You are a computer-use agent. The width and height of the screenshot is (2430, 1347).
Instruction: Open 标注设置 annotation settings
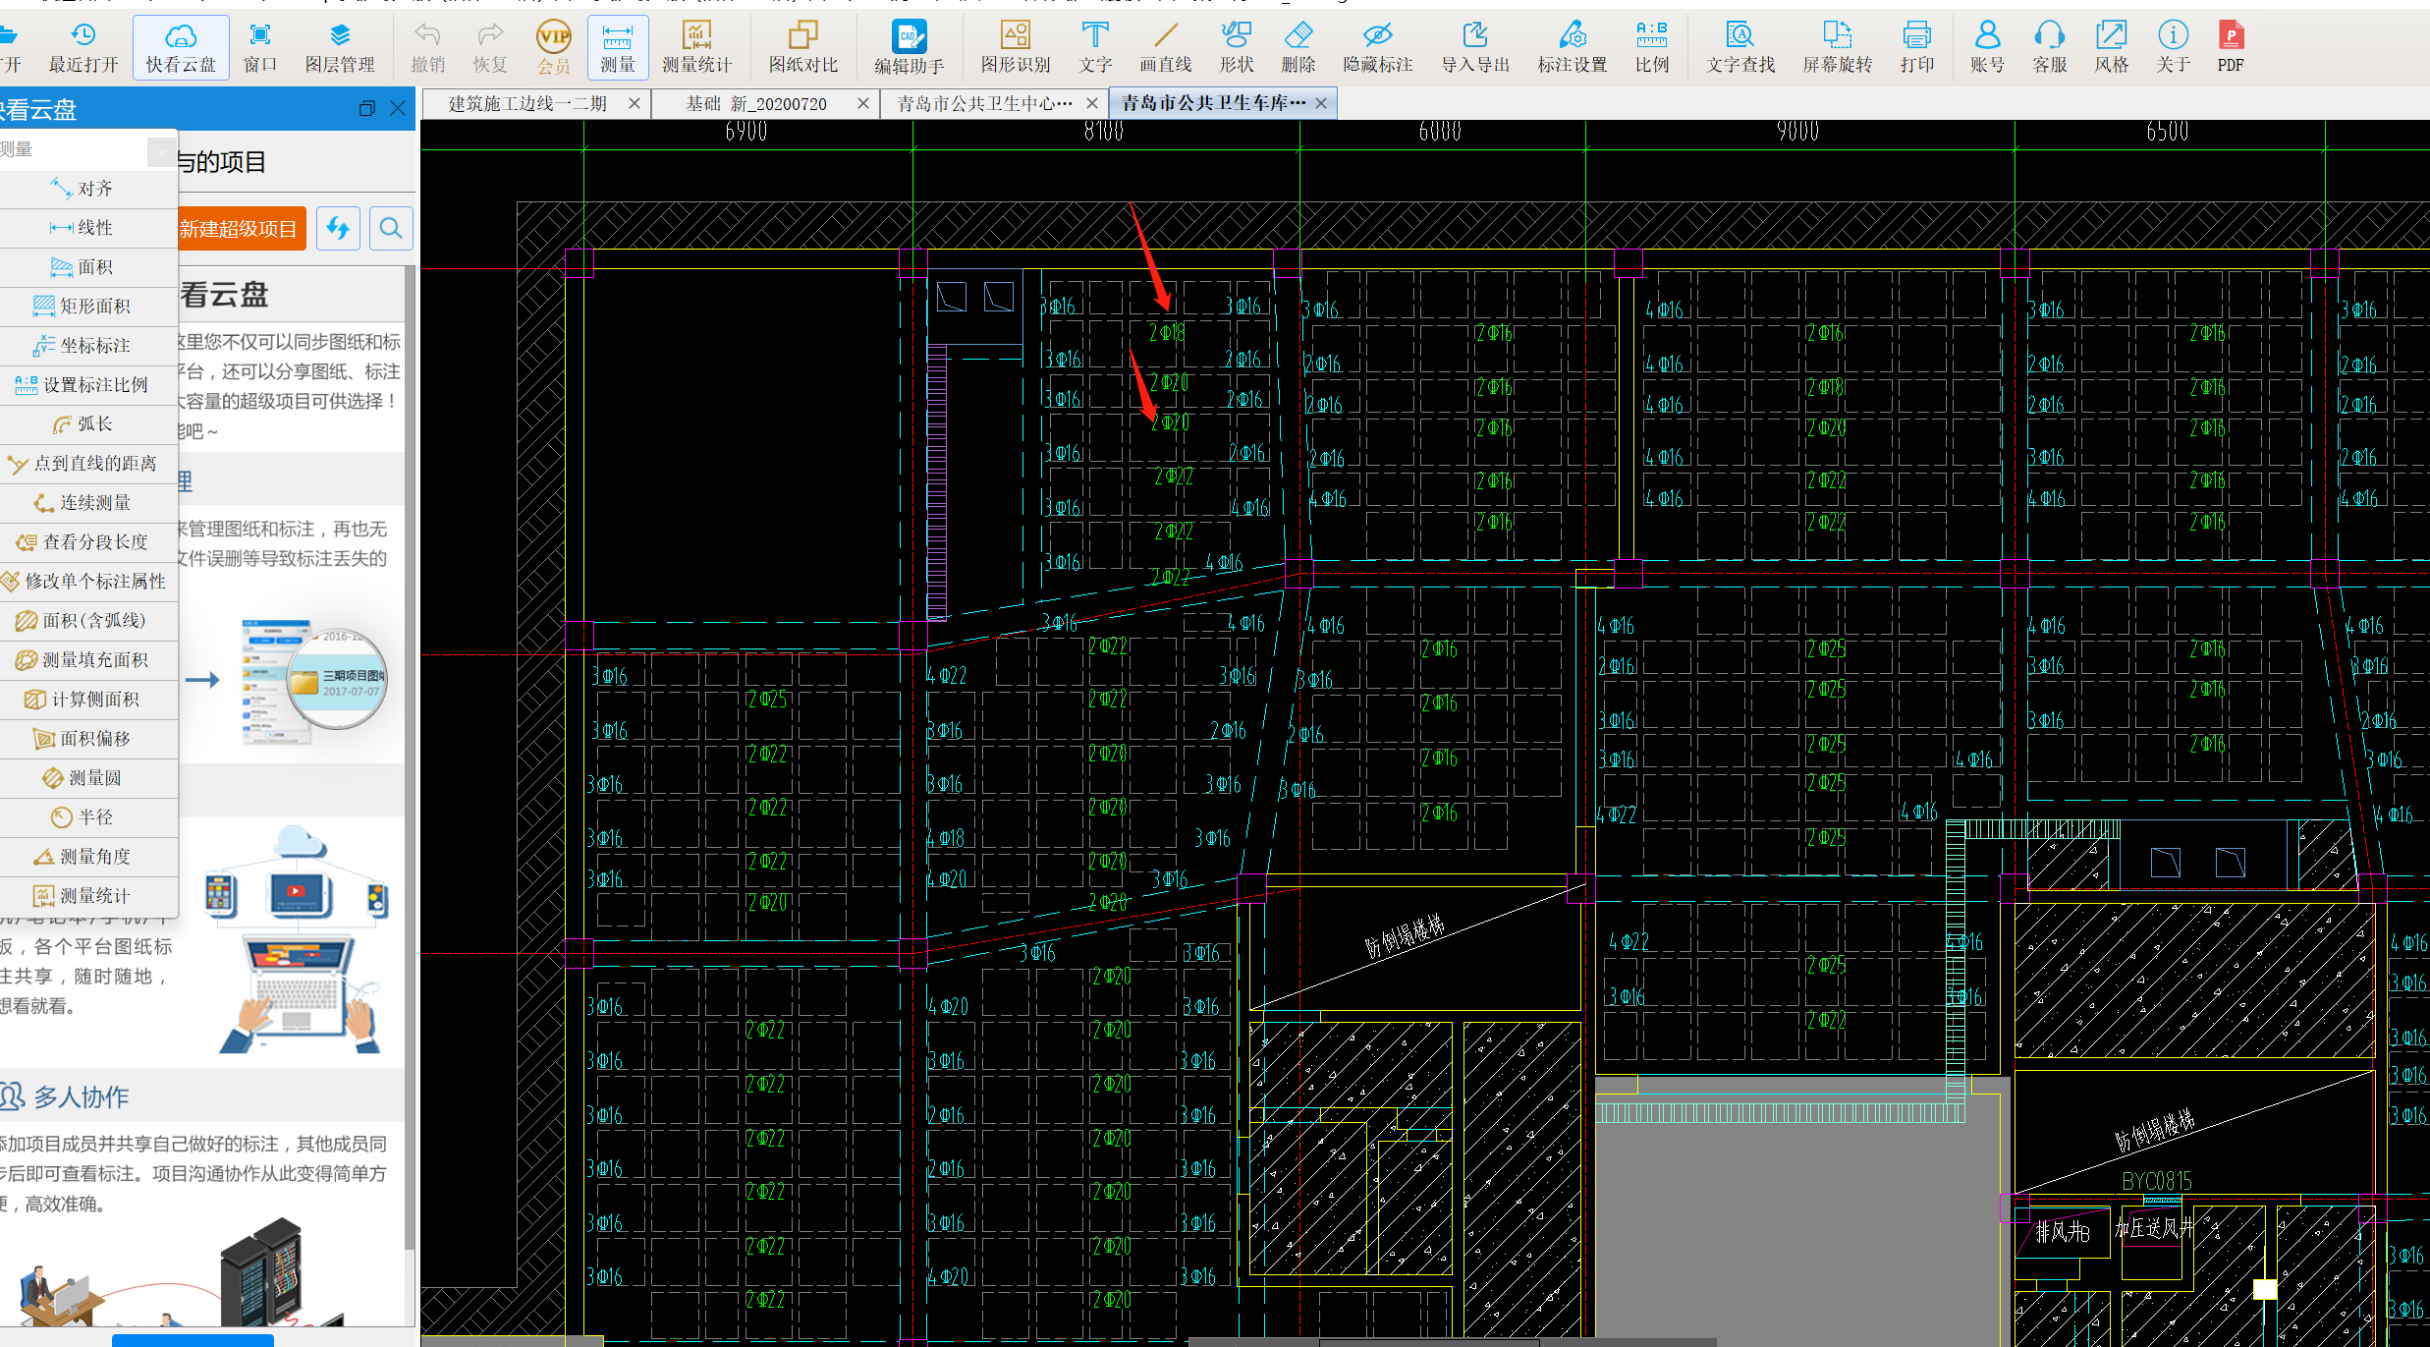pos(1572,46)
